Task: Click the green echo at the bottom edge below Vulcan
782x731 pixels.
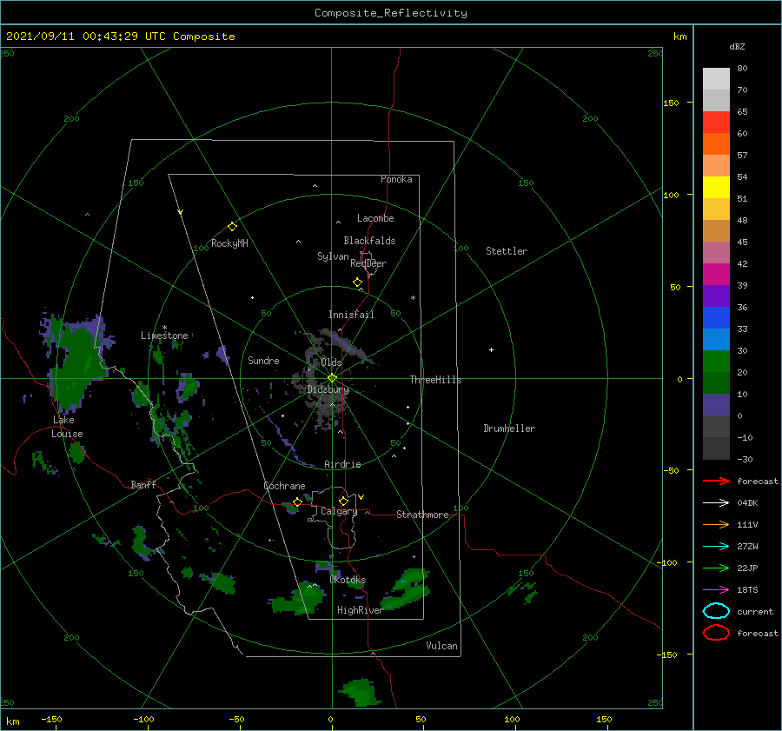Action: point(359,693)
